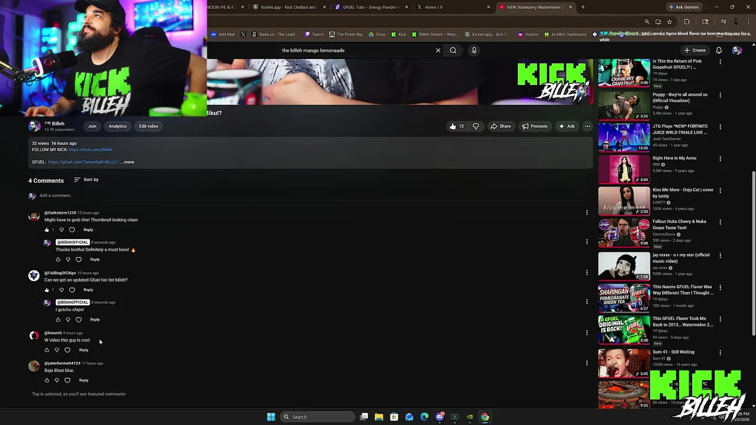This screenshot has width=756, height=425.
Task: Open options menu for kreonth's comment
Action: point(587,333)
